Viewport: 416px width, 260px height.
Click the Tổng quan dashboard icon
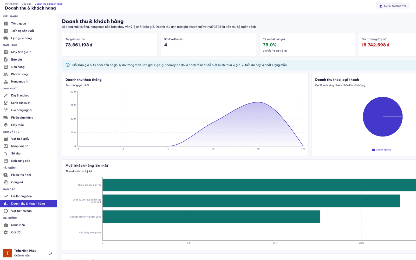tap(6, 24)
